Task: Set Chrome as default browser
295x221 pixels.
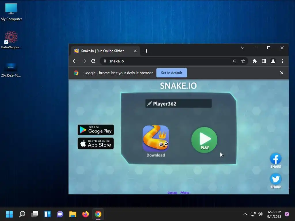Action: point(172,73)
